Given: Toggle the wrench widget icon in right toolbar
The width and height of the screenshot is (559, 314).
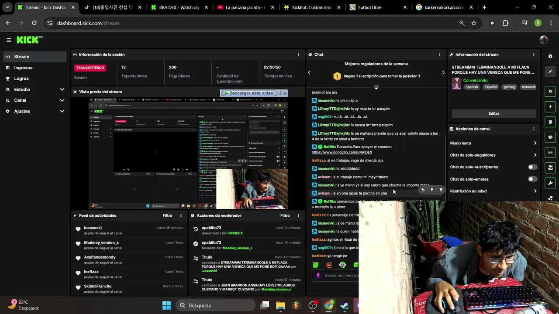Looking at the screenshot, I should (550, 183).
